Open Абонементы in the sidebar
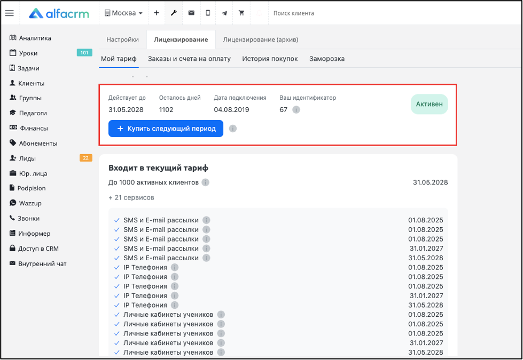 (38, 143)
